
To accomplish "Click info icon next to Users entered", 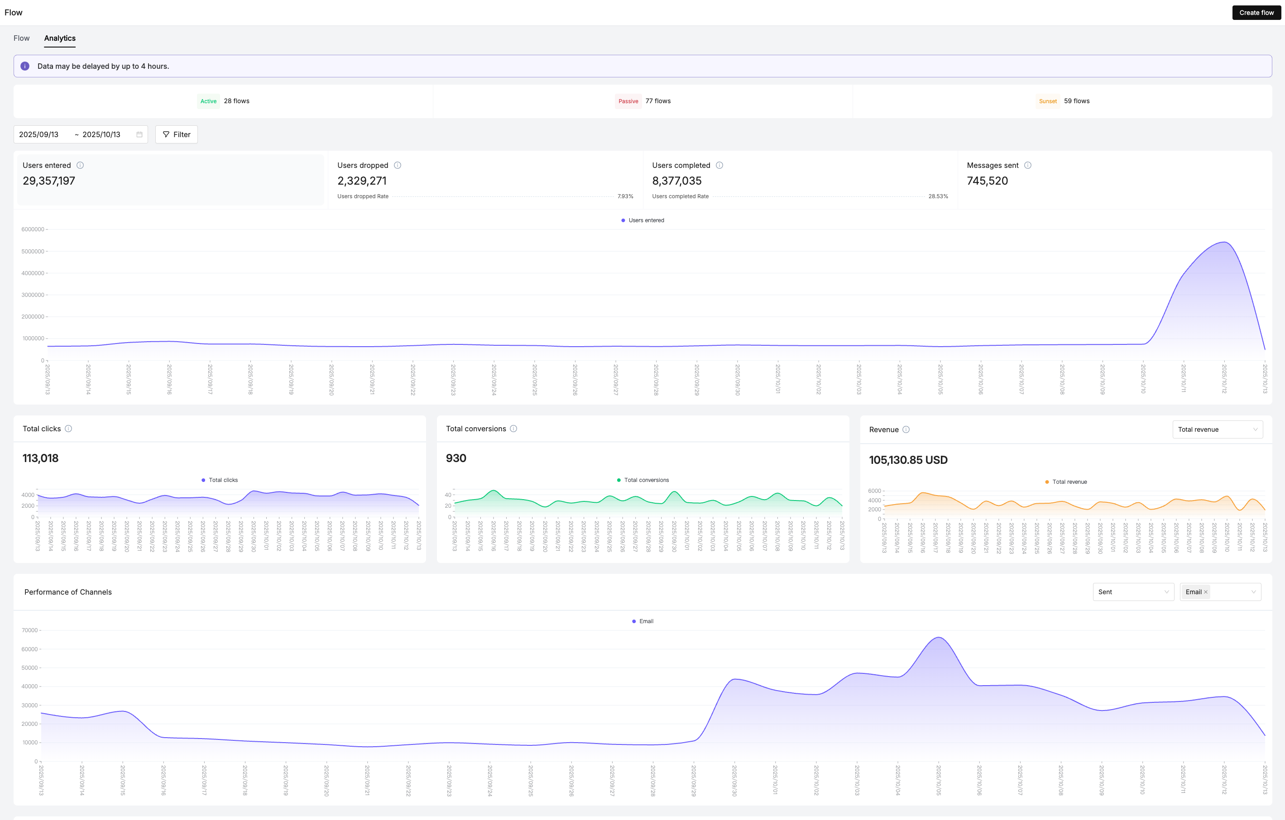I will 80,165.
